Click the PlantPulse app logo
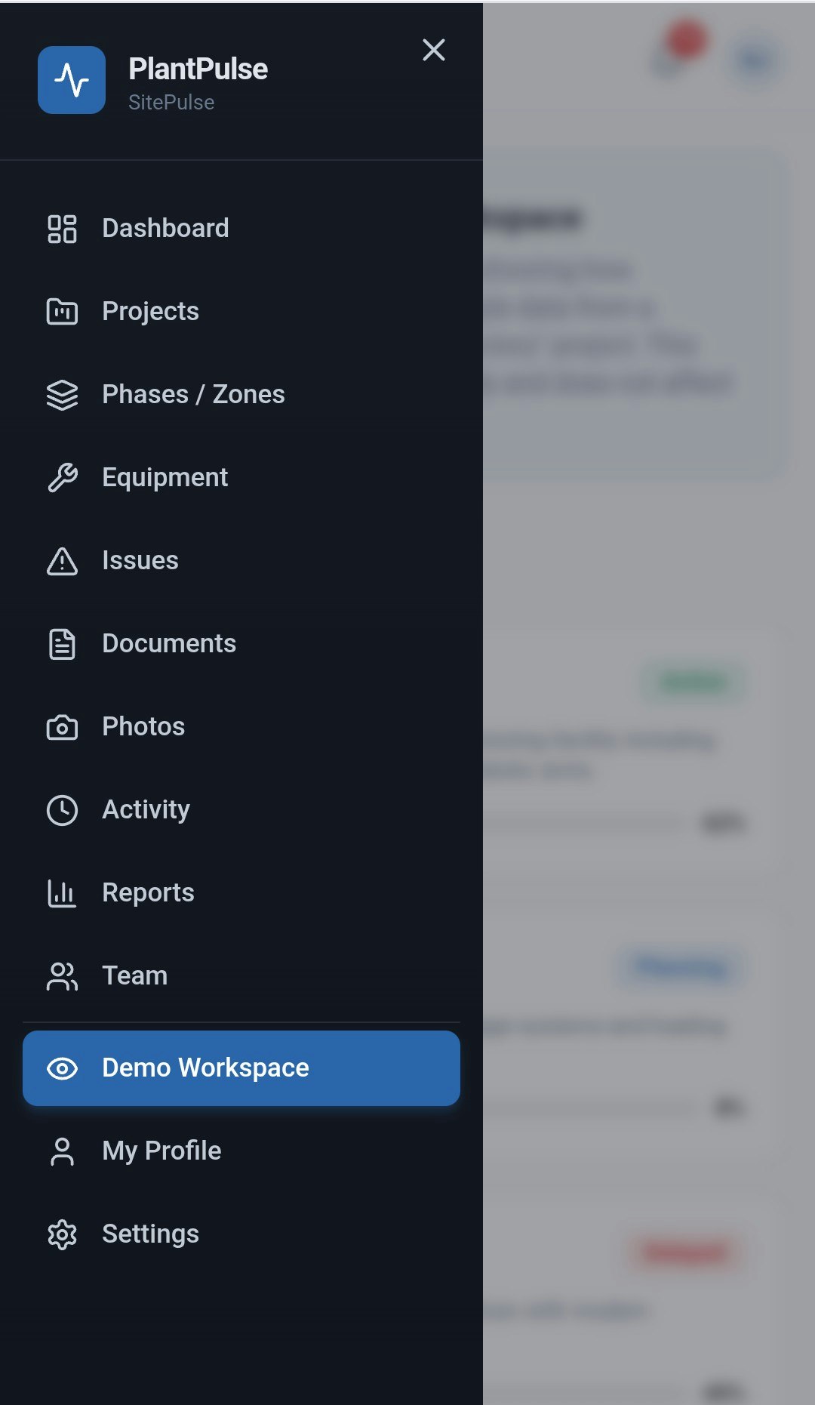The width and height of the screenshot is (815, 1405). pos(72,80)
